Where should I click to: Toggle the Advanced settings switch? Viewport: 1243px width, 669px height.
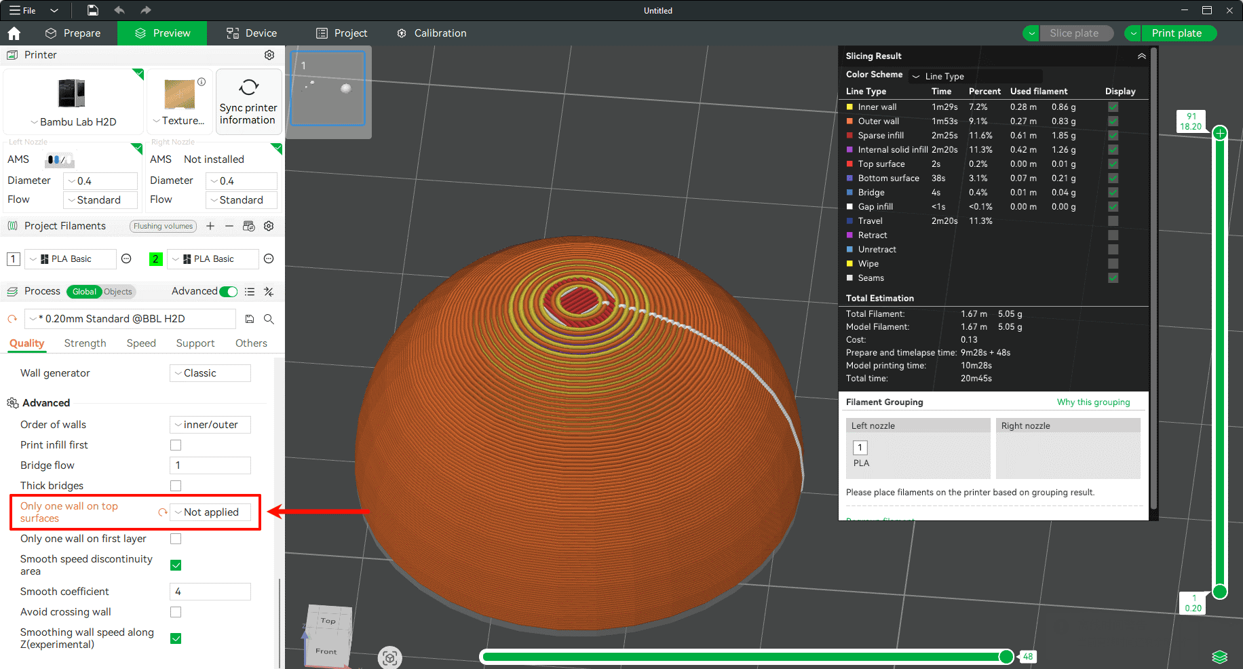click(229, 292)
